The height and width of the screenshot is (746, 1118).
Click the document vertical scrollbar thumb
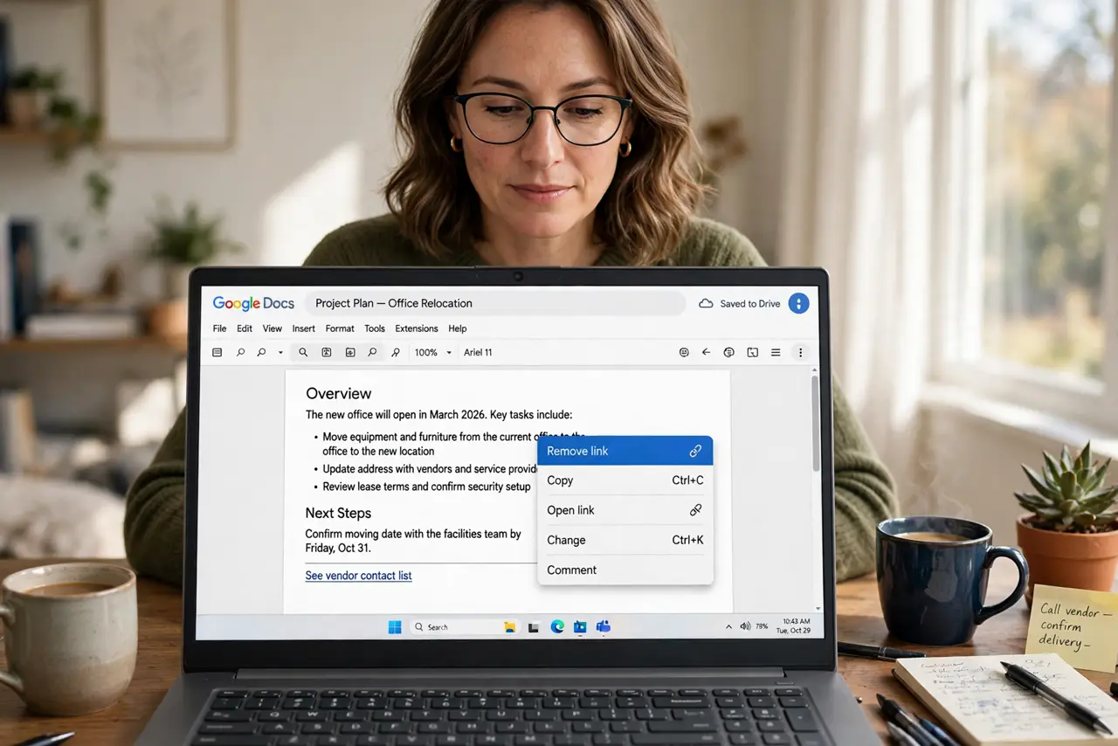pyautogui.click(x=816, y=423)
